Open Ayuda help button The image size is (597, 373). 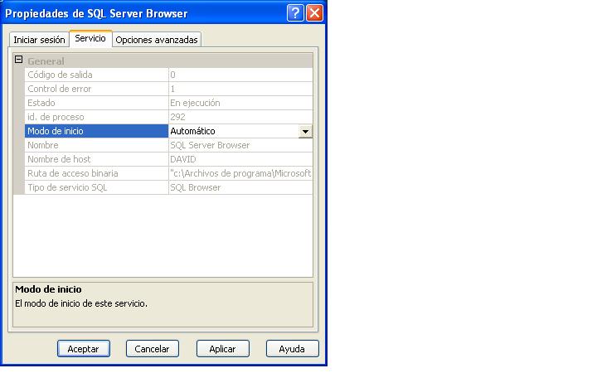click(293, 349)
